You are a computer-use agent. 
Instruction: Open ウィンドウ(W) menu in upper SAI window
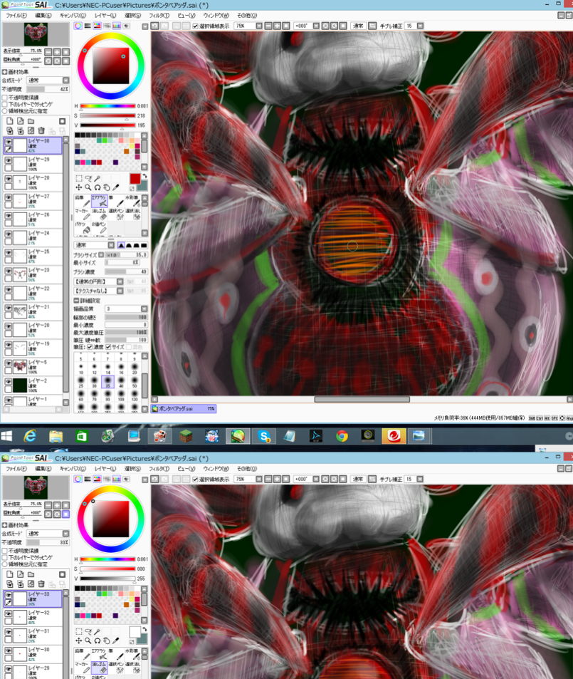coord(216,15)
